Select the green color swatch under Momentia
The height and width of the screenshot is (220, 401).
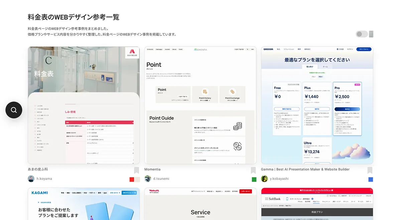[254, 179]
